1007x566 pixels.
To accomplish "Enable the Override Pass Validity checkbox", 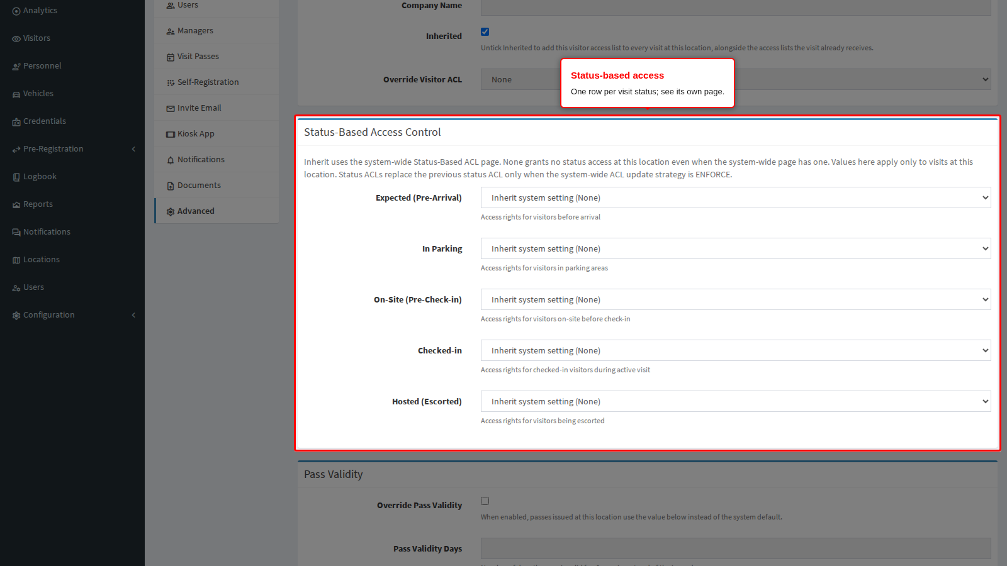I will [x=485, y=501].
